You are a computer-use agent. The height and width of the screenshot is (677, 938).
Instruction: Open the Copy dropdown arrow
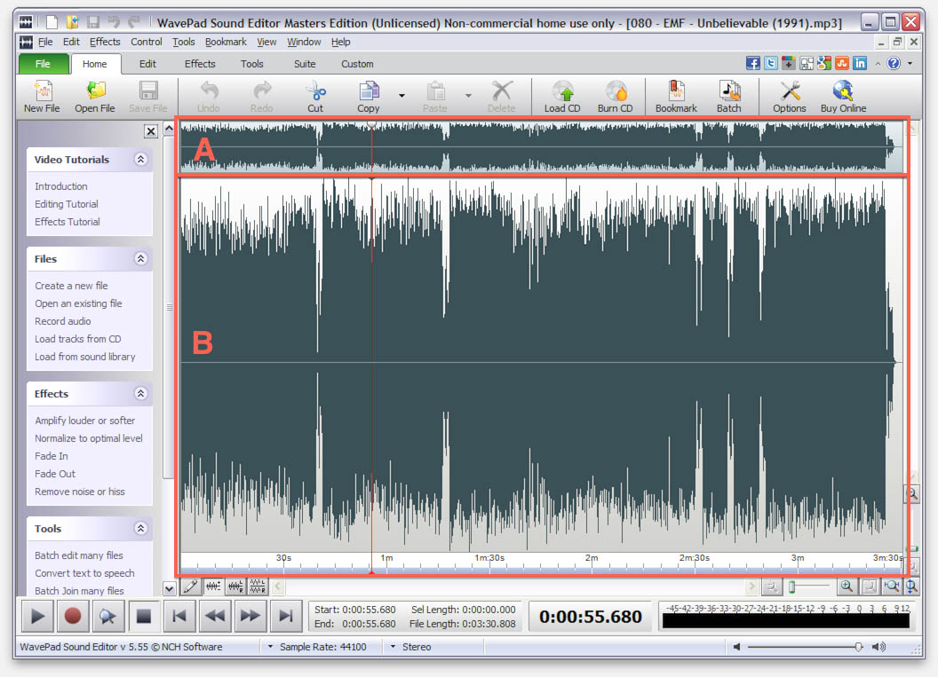[402, 96]
